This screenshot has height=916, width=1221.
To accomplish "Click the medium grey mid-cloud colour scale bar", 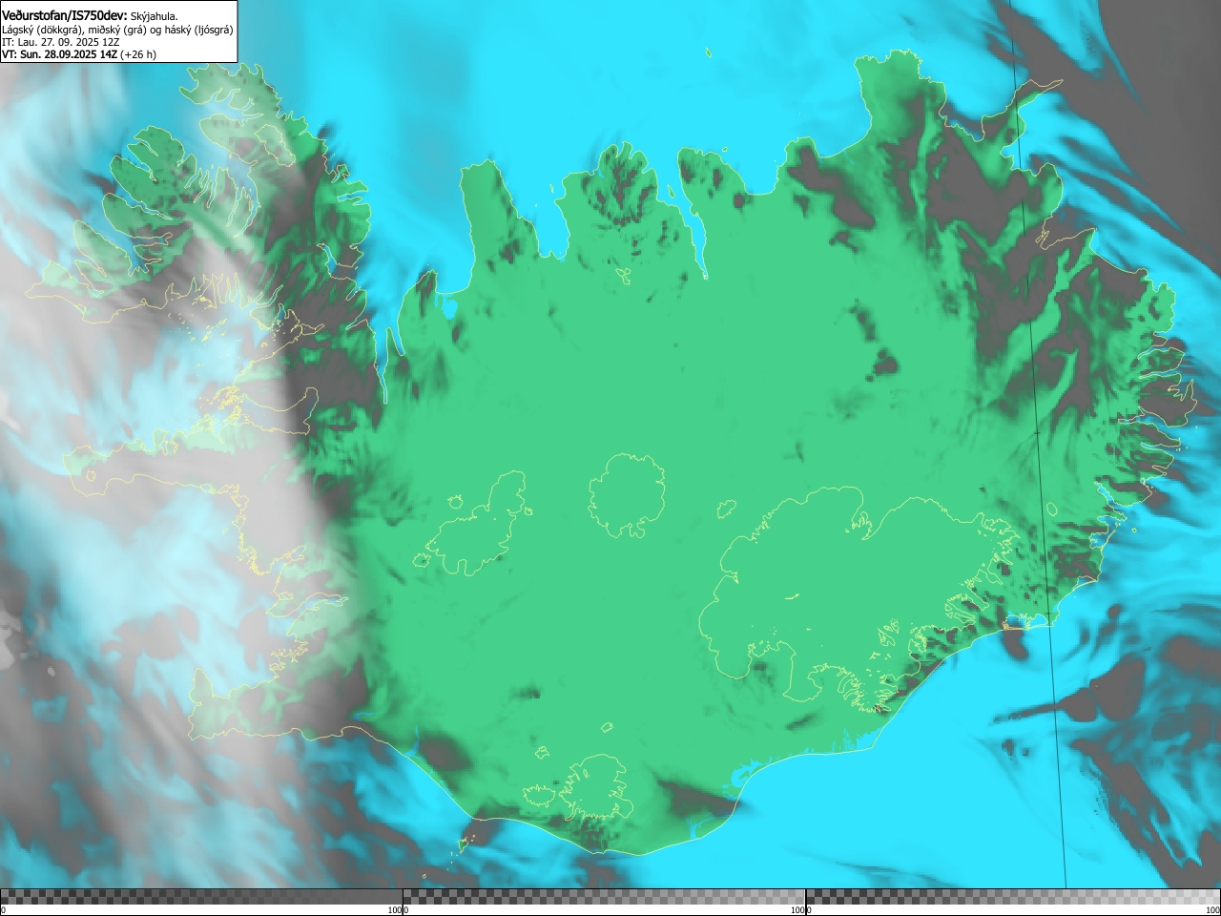I will coord(604,897).
